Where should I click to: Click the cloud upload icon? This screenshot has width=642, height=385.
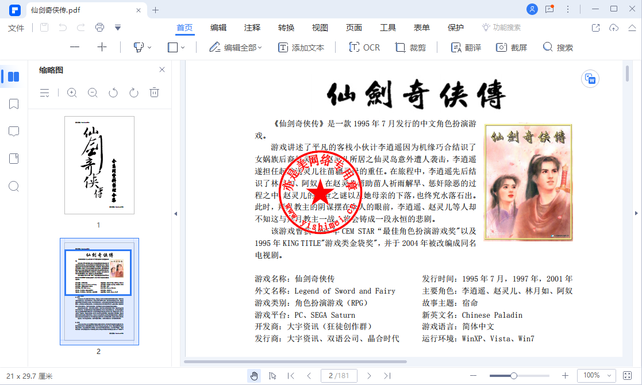(x=614, y=28)
